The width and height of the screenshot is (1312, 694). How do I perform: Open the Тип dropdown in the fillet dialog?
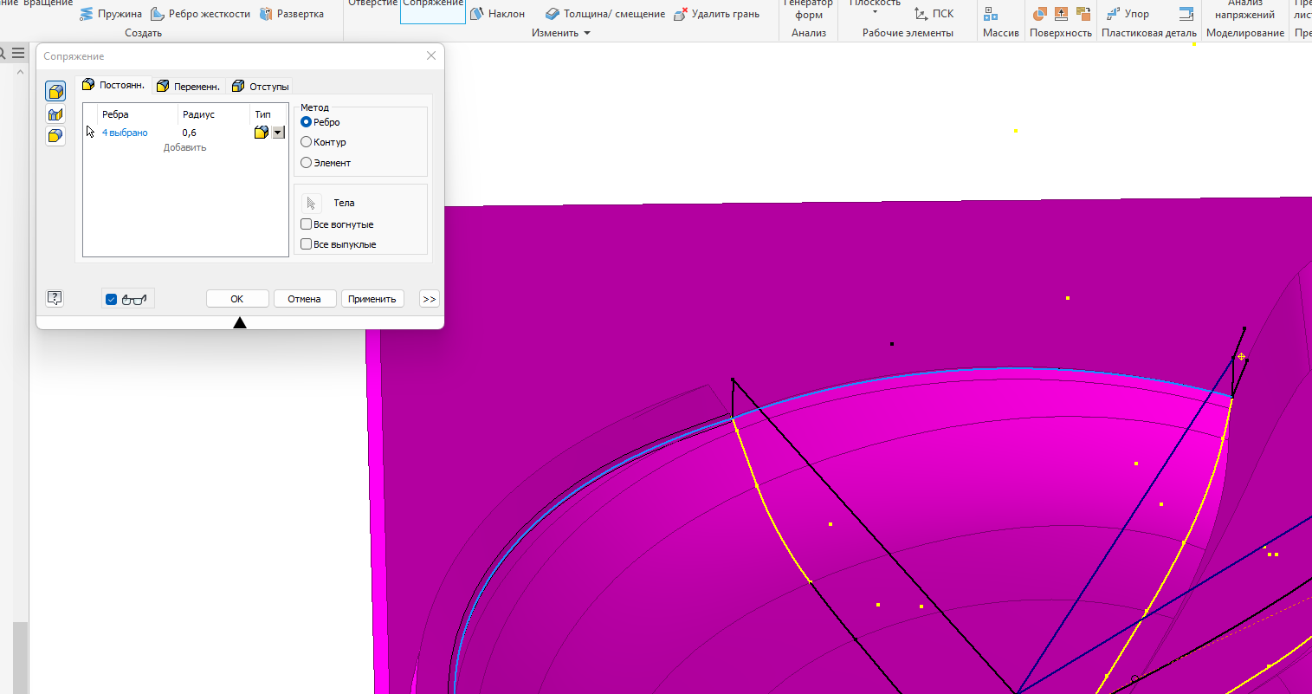click(x=277, y=132)
